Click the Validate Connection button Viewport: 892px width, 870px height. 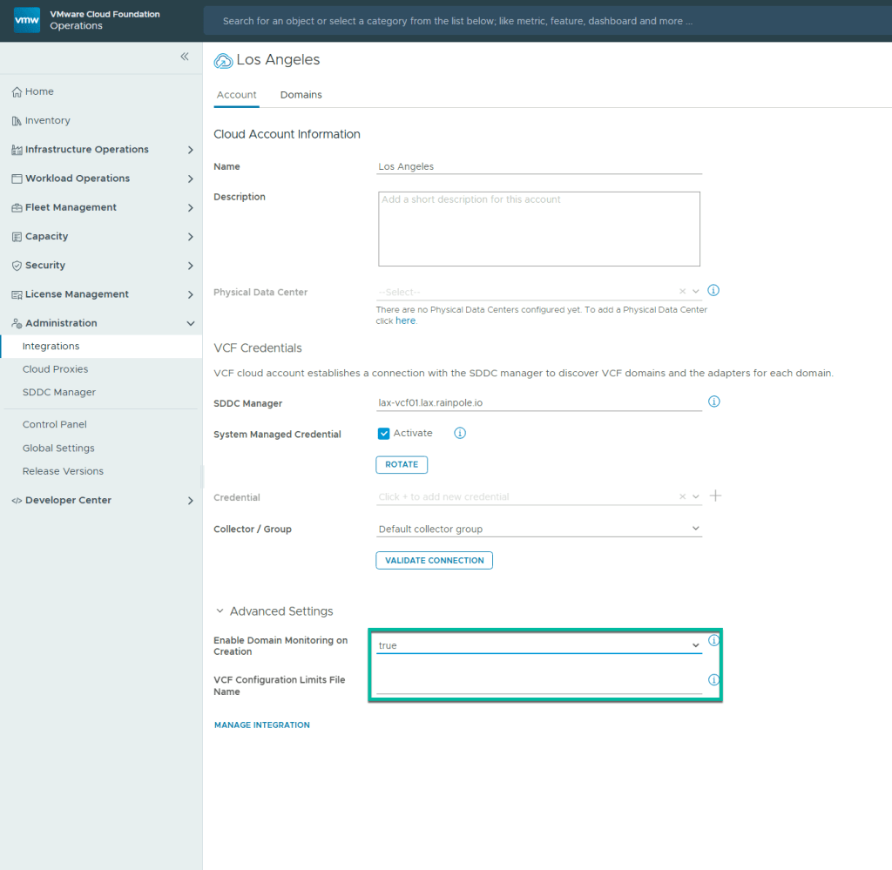click(x=434, y=560)
